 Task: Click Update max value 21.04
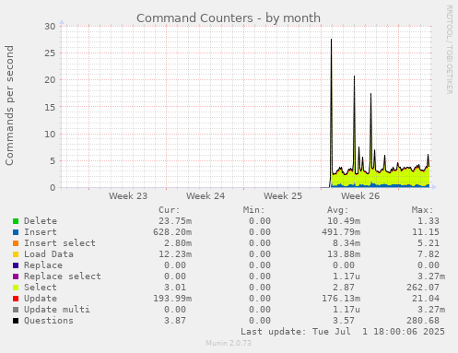(x=426, y=299)
